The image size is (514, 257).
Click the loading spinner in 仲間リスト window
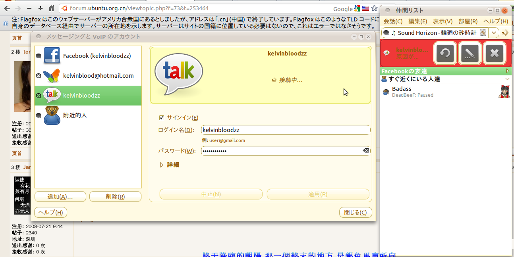(505, 33)
